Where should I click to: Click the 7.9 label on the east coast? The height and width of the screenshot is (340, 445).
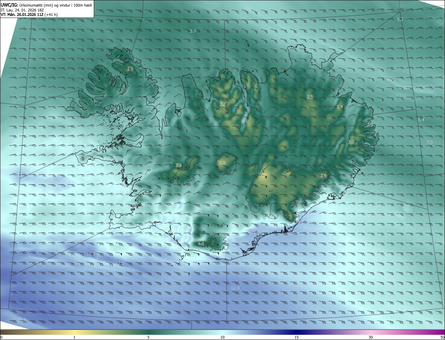370,125
